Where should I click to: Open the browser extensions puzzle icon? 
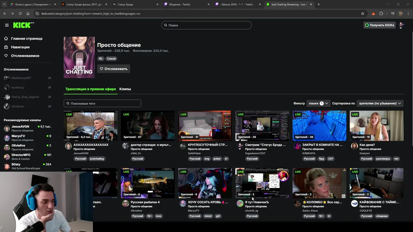pos(381,14)
